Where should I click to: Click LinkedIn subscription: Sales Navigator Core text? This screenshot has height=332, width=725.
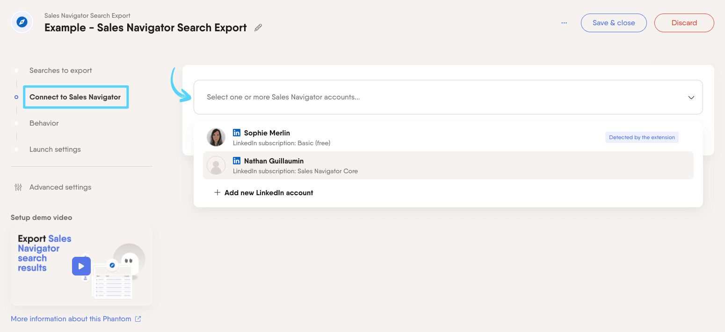tap(295, 171)
